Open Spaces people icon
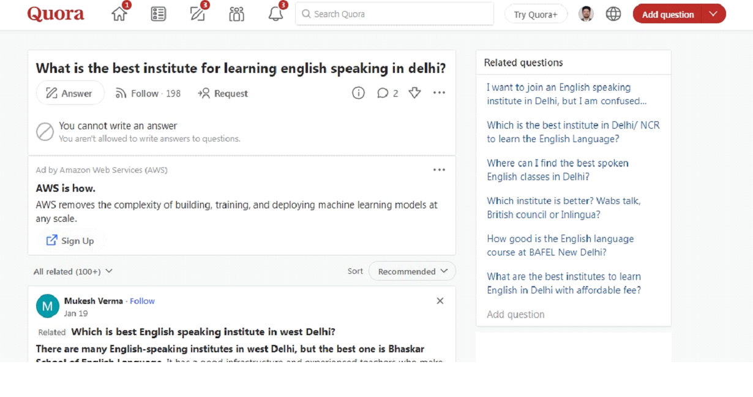Screen dimensions: 753x397 [x=236, y=14]
